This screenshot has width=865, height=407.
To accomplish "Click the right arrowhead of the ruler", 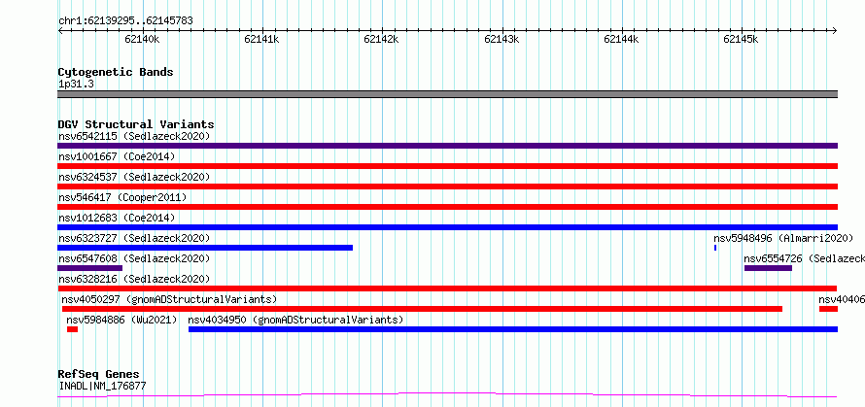I will (x=835, y=31).
